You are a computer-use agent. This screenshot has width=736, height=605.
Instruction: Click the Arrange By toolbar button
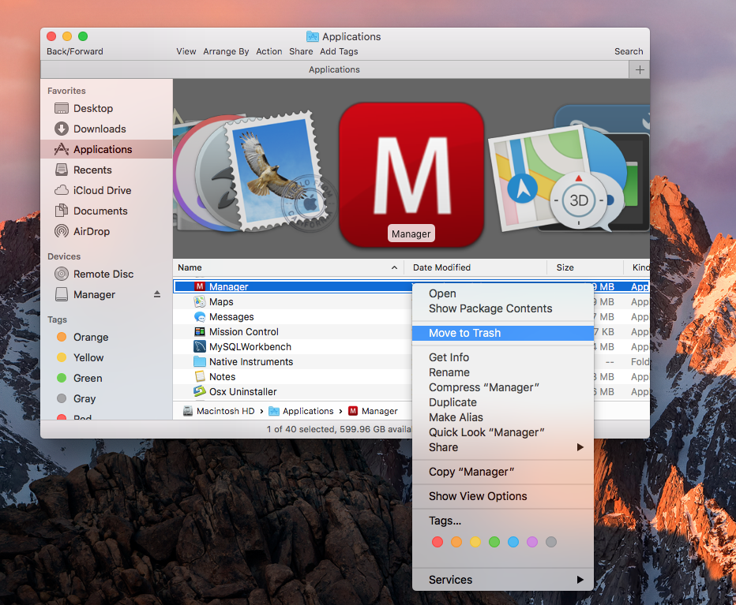(x=226, y=51)
